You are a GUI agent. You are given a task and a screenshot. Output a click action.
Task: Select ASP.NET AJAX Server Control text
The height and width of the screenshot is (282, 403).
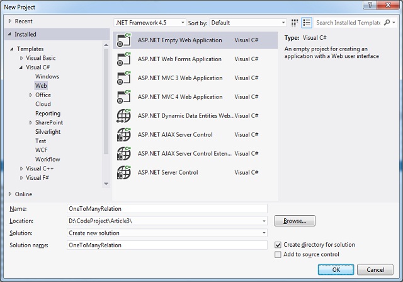[175, 134]
